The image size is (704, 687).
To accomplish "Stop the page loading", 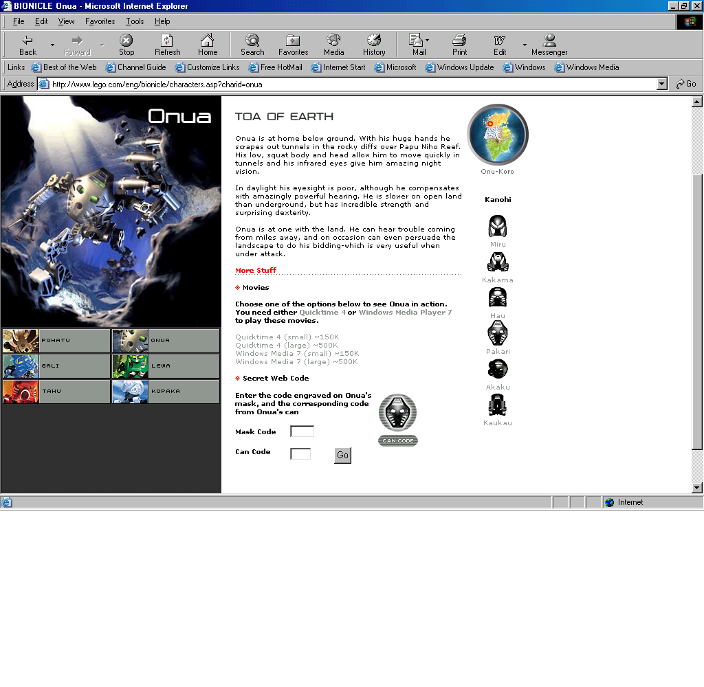I will coord(126,45).
